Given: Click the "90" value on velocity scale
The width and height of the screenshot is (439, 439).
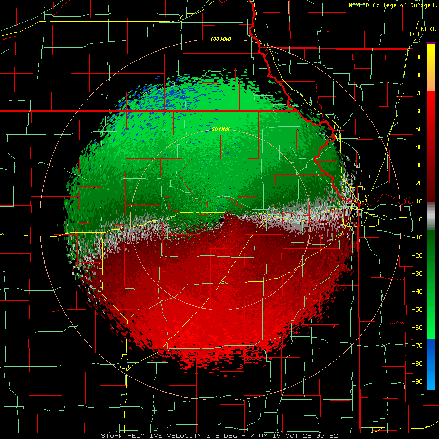Looking at the screenshot, I should (419, 57).
